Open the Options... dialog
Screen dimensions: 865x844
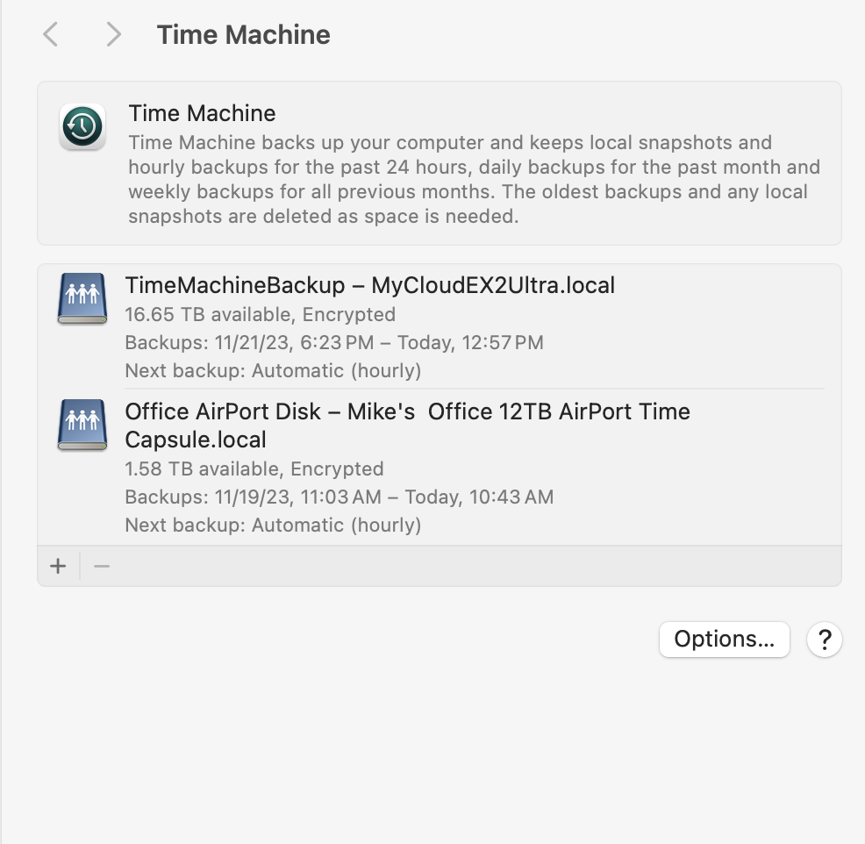725,640
